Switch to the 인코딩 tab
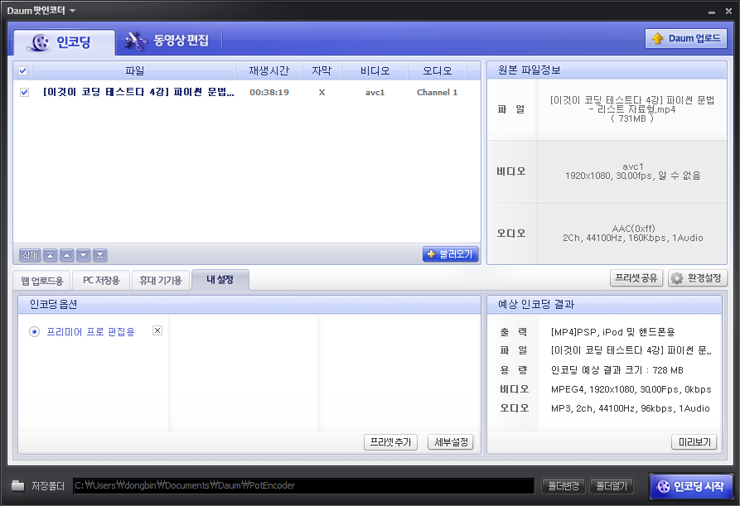This screenshot has width=740, height=506. [64, 42]
